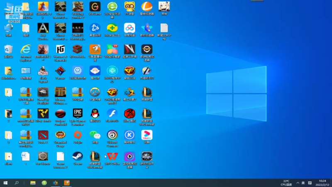332x187 pixels.
Task: Open Pirates, Vikings game shortcut
Action: (x=60, y=96)
